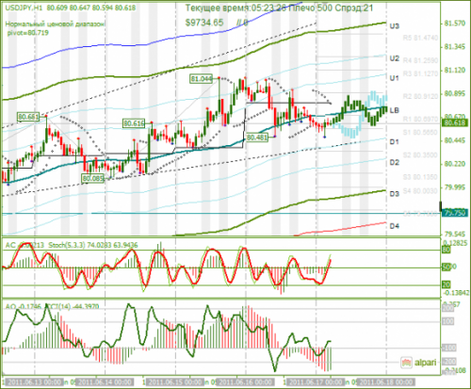Click the 80.616 price tag
This screenshot has width=471, height=389.
pos(134,123)
